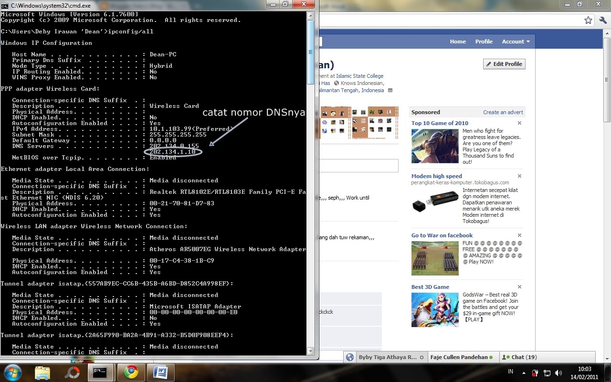
Task: Switch to the cmd.exe taskbar button
Action: pyautogui.click(x=101, y=372)
